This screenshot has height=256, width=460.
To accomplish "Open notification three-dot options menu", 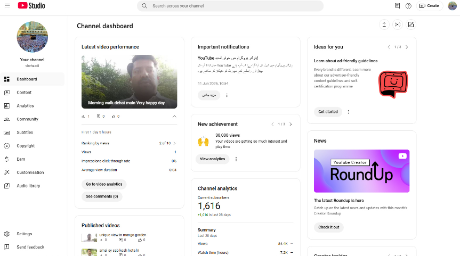I will [227, 95].
